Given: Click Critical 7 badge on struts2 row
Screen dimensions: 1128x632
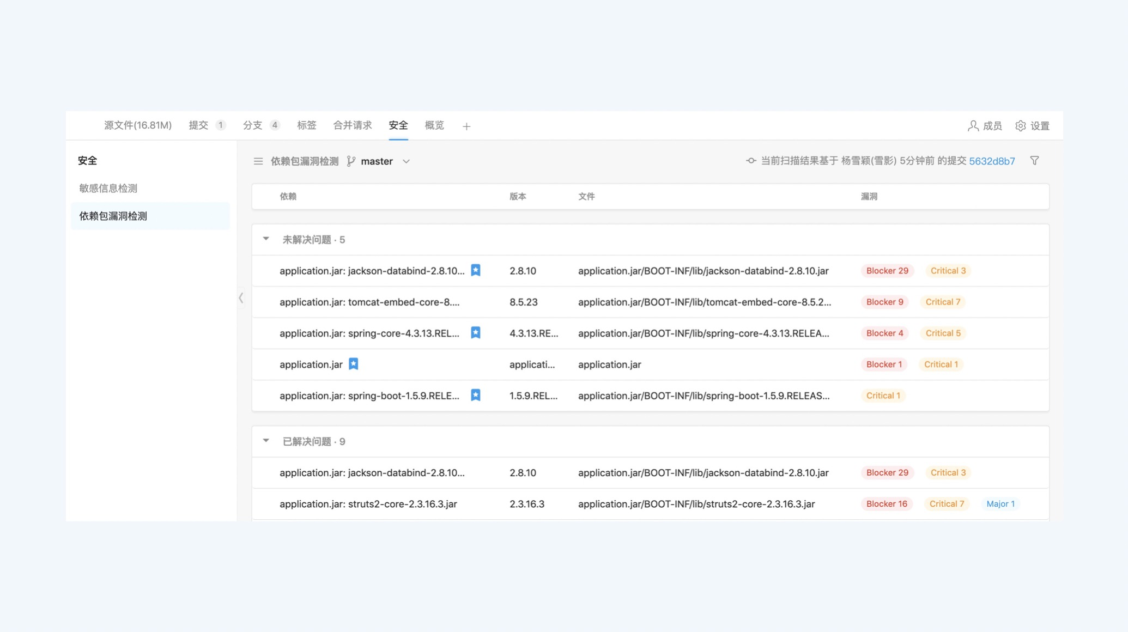Looking at the screenshot, I should (947, 503).
